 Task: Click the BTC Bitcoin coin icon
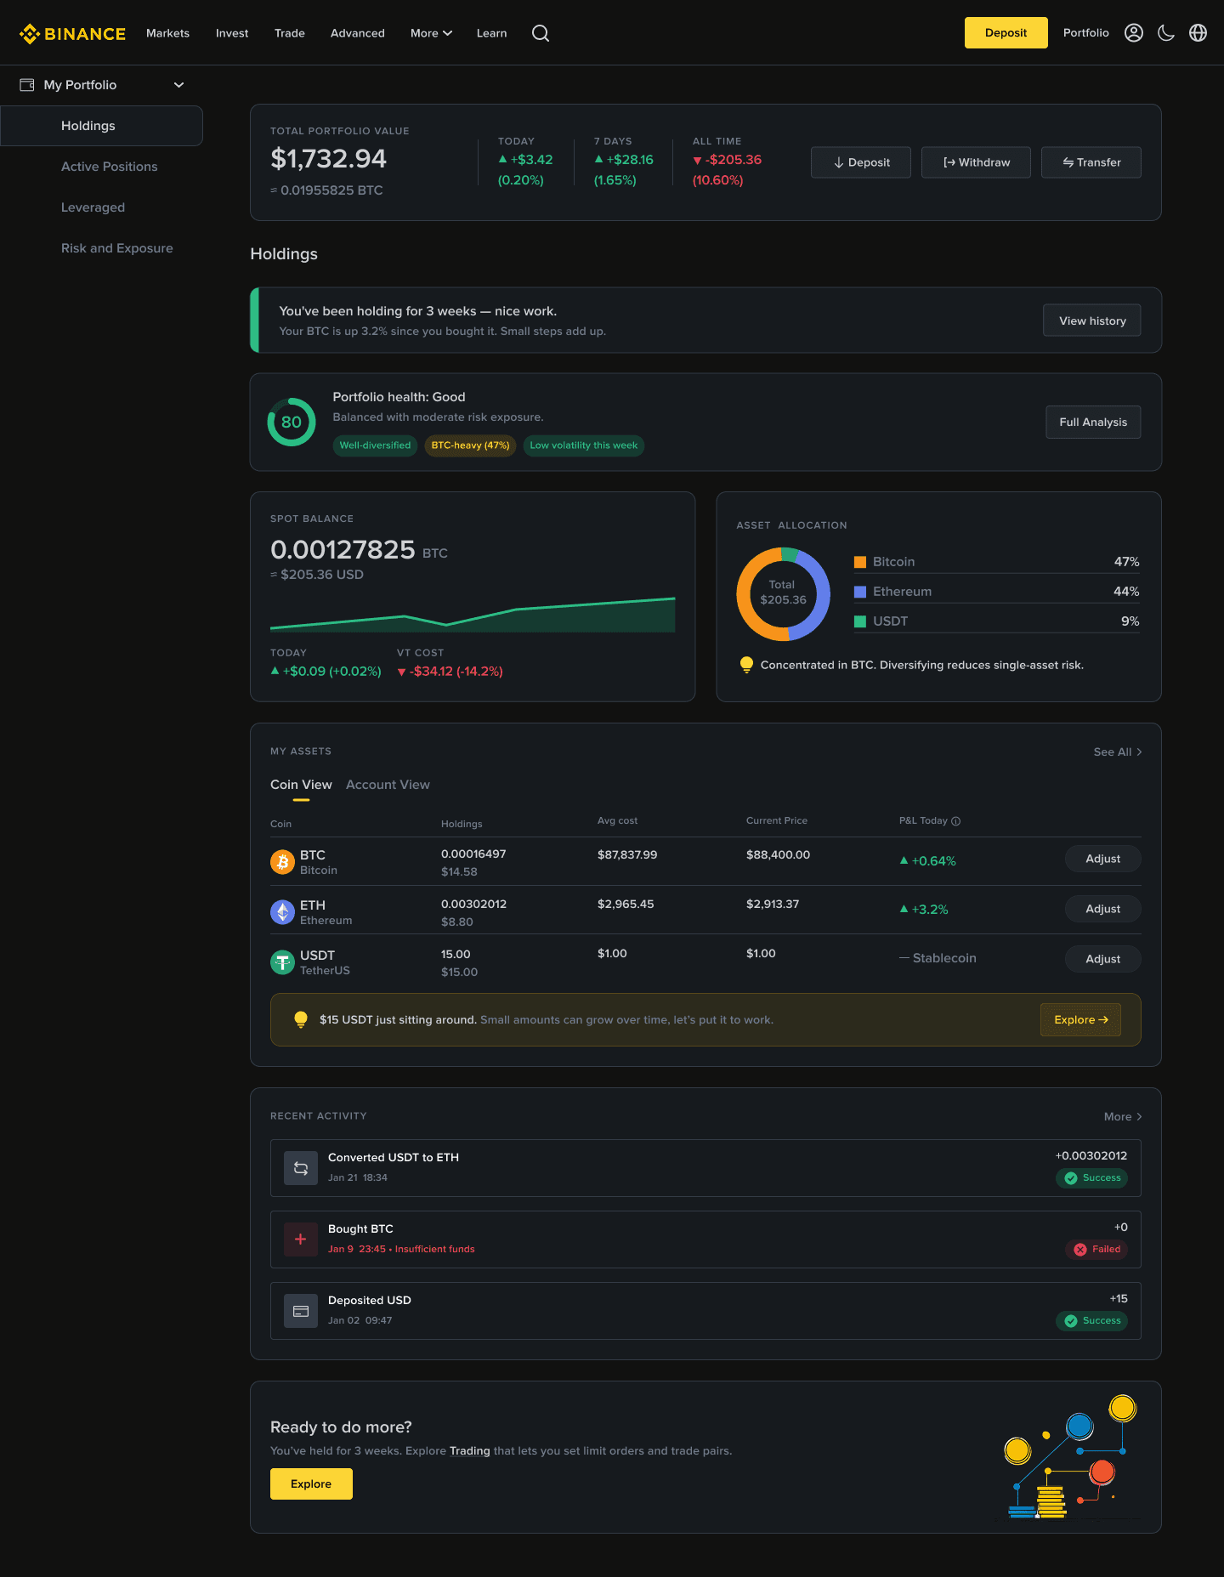282,862
